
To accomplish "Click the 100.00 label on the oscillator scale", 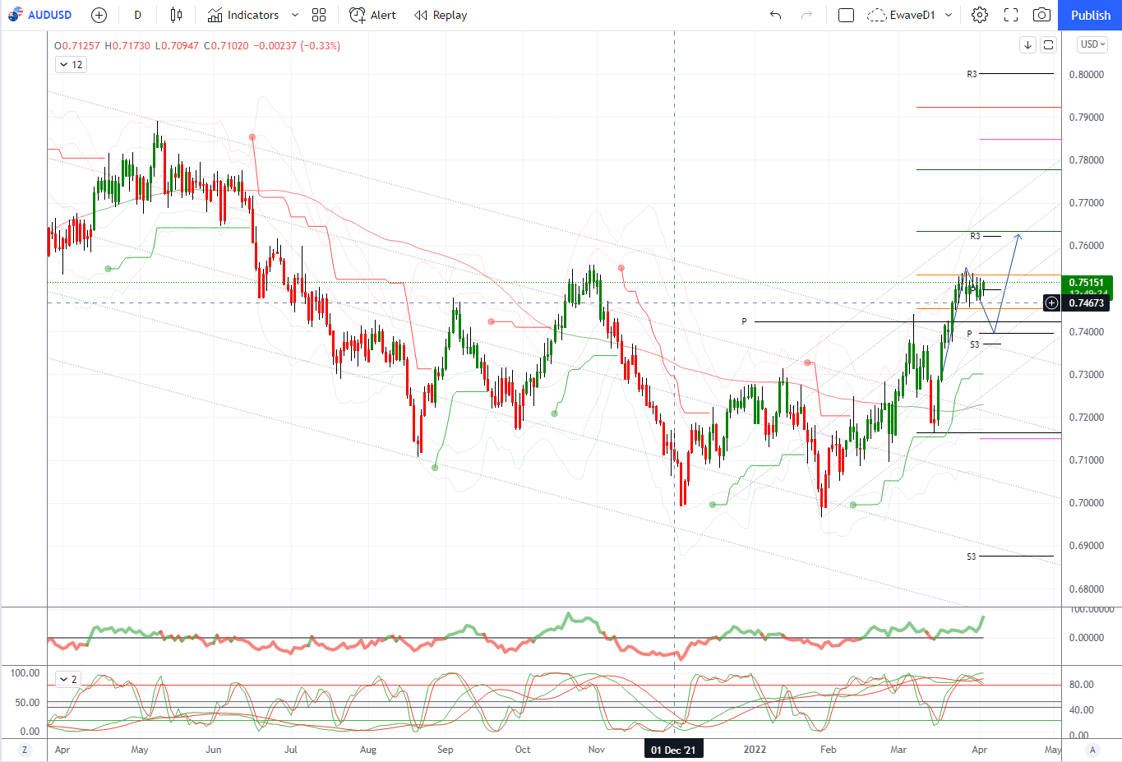I will (x=25, y=673).
